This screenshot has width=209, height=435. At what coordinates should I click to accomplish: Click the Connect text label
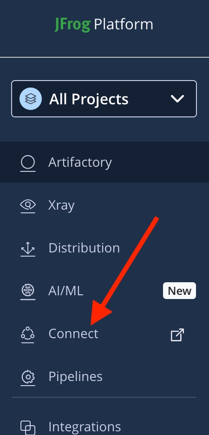pos(73,333)
